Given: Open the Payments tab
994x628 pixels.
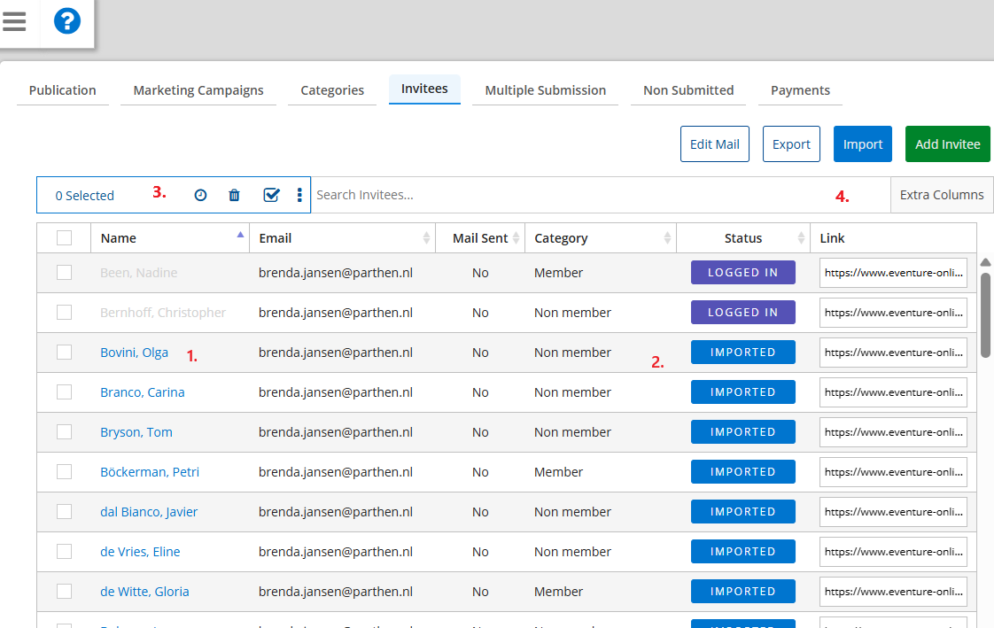Looking at the screenshot, I should pos(800,90).
